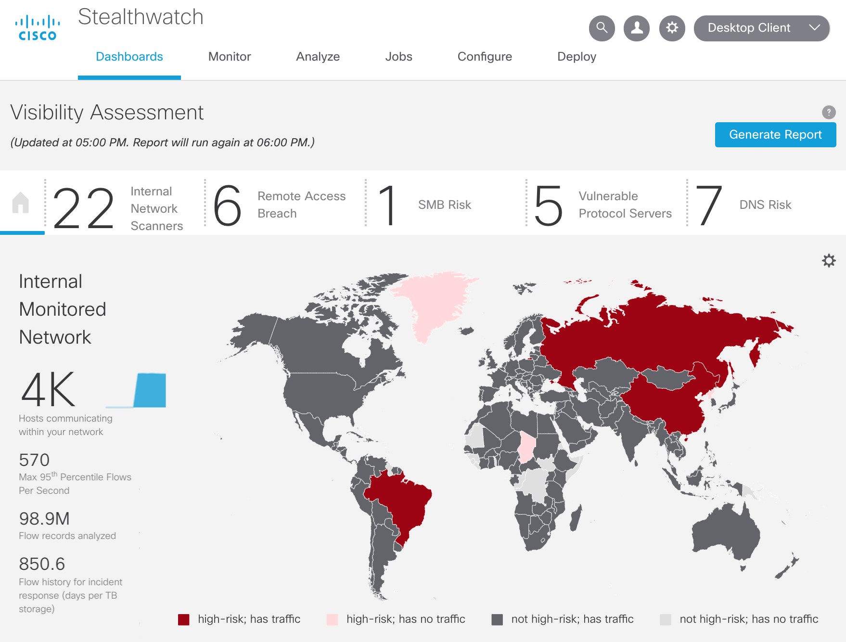
Task: Click the pink high-risk no traffic swatch
Action: pos(332,619)
